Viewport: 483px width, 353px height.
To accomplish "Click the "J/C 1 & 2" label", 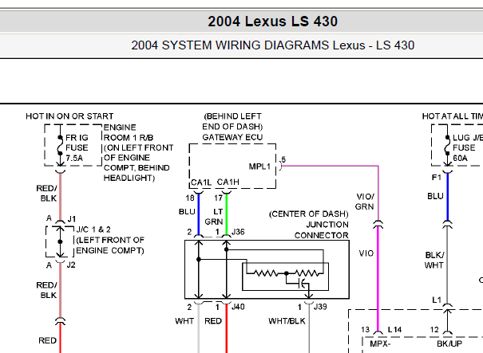I will click(x=93, y=229).
